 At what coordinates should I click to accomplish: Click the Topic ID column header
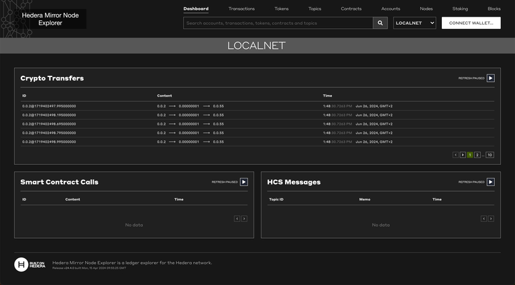coord(276,199)
